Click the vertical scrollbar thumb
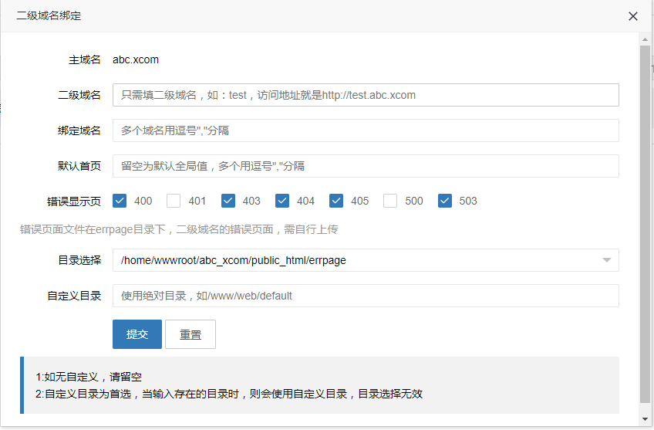654x430 pixels. pos(646,224)
